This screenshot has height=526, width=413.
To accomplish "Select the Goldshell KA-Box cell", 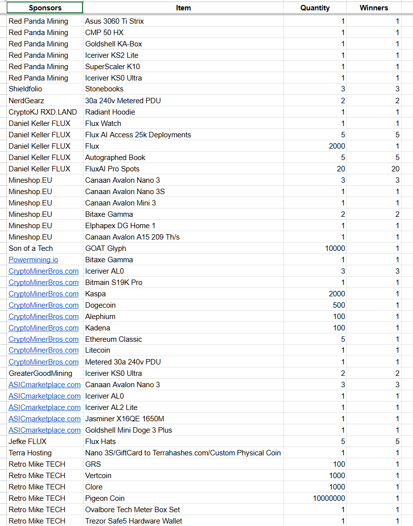I will (x=183, y=44).
